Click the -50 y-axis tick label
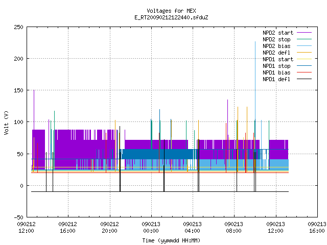Viewport: 327px width, 245px height. coord(18,217)
